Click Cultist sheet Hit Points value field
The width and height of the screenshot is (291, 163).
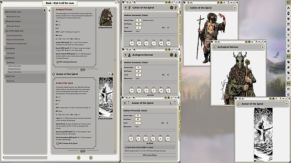click(x=139, y=24)
